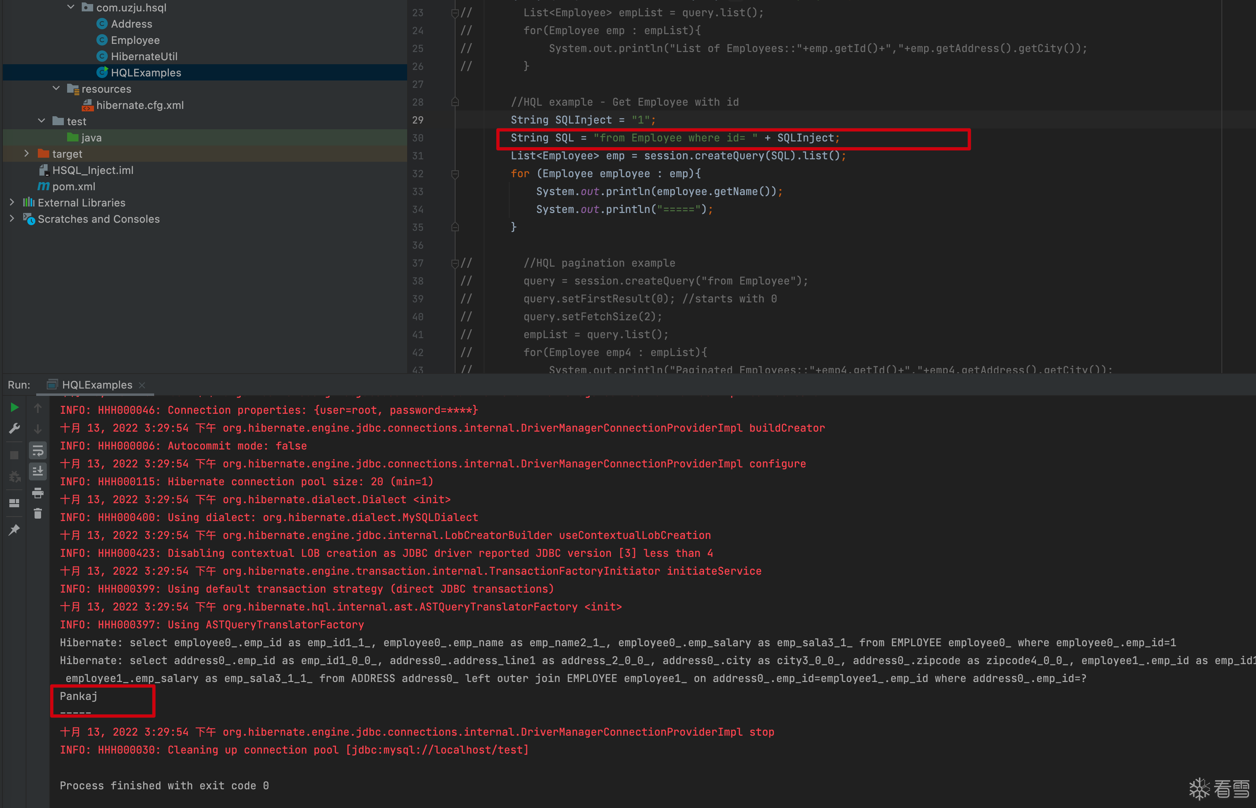Image resolution: width=1256 pixels, height=808 pixels.
Task: Open run configuration wrench settings
Action: coord(15,429)
